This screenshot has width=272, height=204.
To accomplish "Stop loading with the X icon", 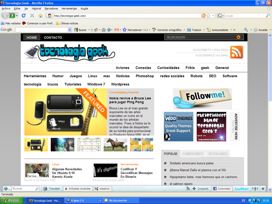I will pyautogui.click(x=32, y=16).
